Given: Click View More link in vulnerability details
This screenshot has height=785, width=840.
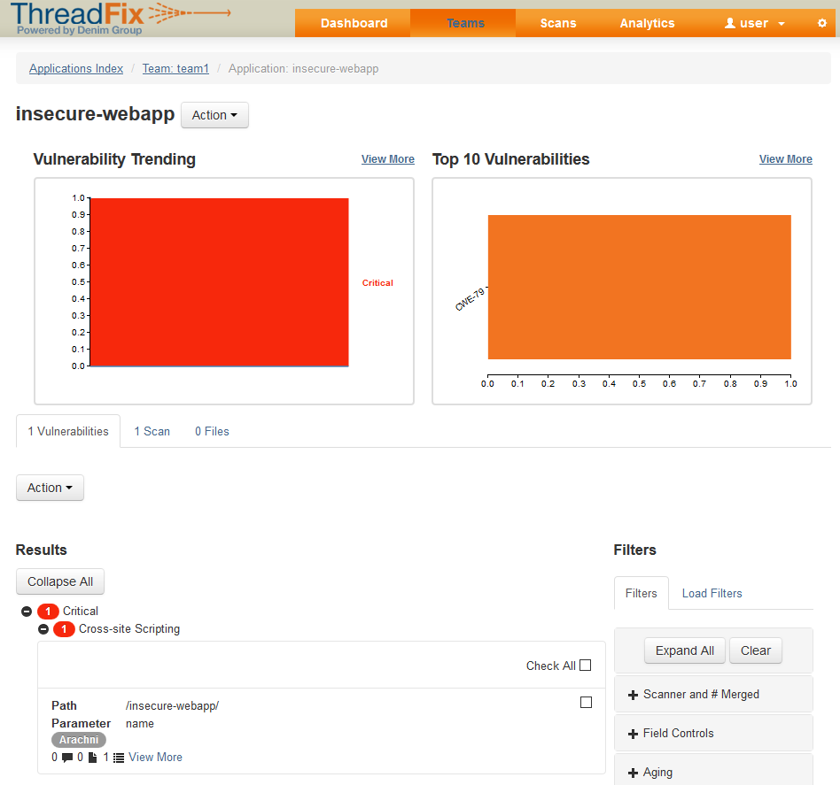Looking at the screenshot, I should click(155, 758).
